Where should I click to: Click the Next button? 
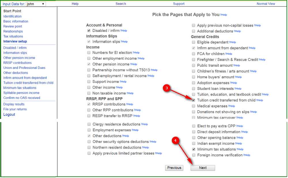click(203, 168)
